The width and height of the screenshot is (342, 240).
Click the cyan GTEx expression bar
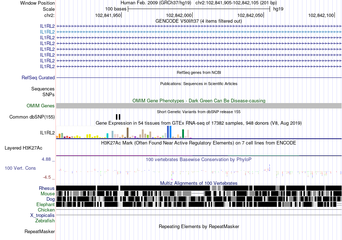pyautogui.click(x=108, y=135)
